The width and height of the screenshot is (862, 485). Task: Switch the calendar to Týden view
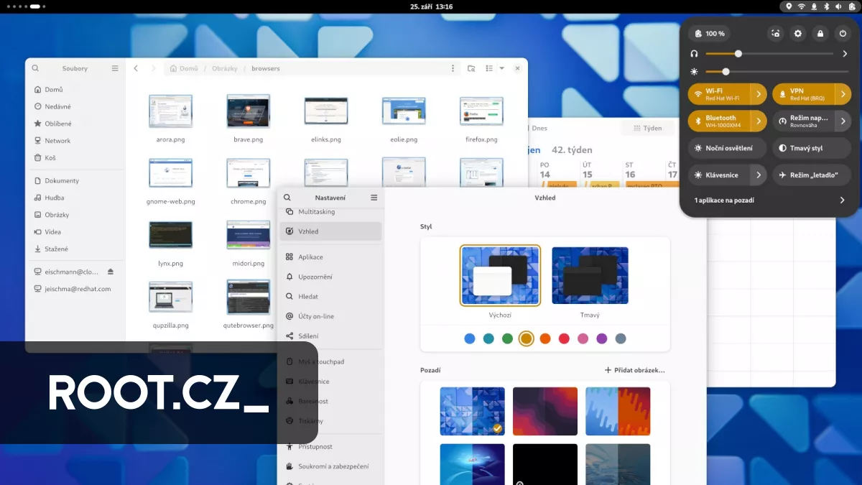tap(646, 128)
